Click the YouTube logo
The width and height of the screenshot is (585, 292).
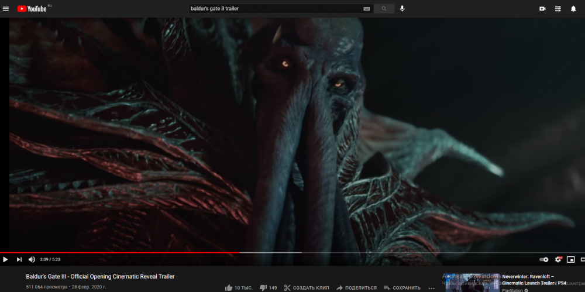coord(32,9)
